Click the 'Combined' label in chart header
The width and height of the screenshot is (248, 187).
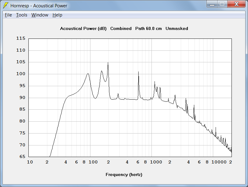point(121,28)
